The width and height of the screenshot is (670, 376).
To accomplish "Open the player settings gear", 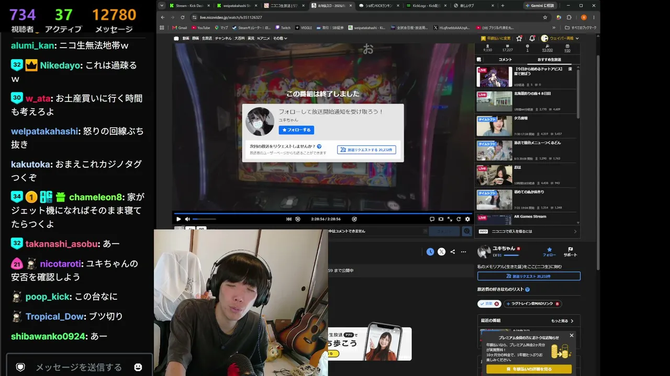I will click(467, 219).
